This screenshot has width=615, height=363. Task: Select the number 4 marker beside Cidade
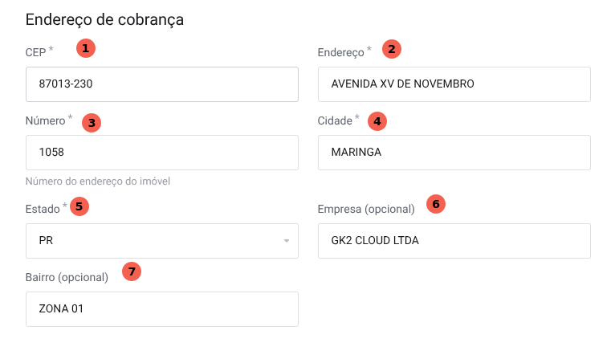(x=377, y=121)
